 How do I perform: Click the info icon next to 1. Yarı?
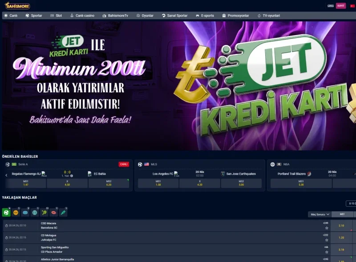click(72, 176)
